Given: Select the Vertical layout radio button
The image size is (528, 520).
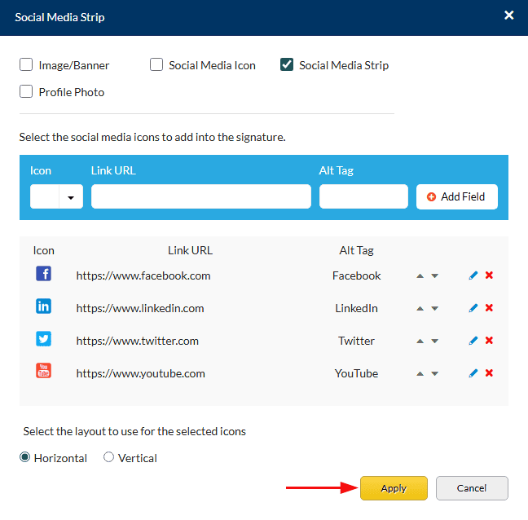Looking at the screenshot, I should [x=109, y=458].
